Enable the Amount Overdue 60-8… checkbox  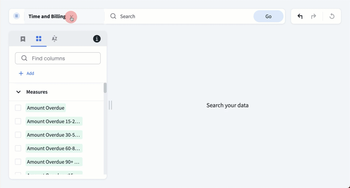[18, 148]
